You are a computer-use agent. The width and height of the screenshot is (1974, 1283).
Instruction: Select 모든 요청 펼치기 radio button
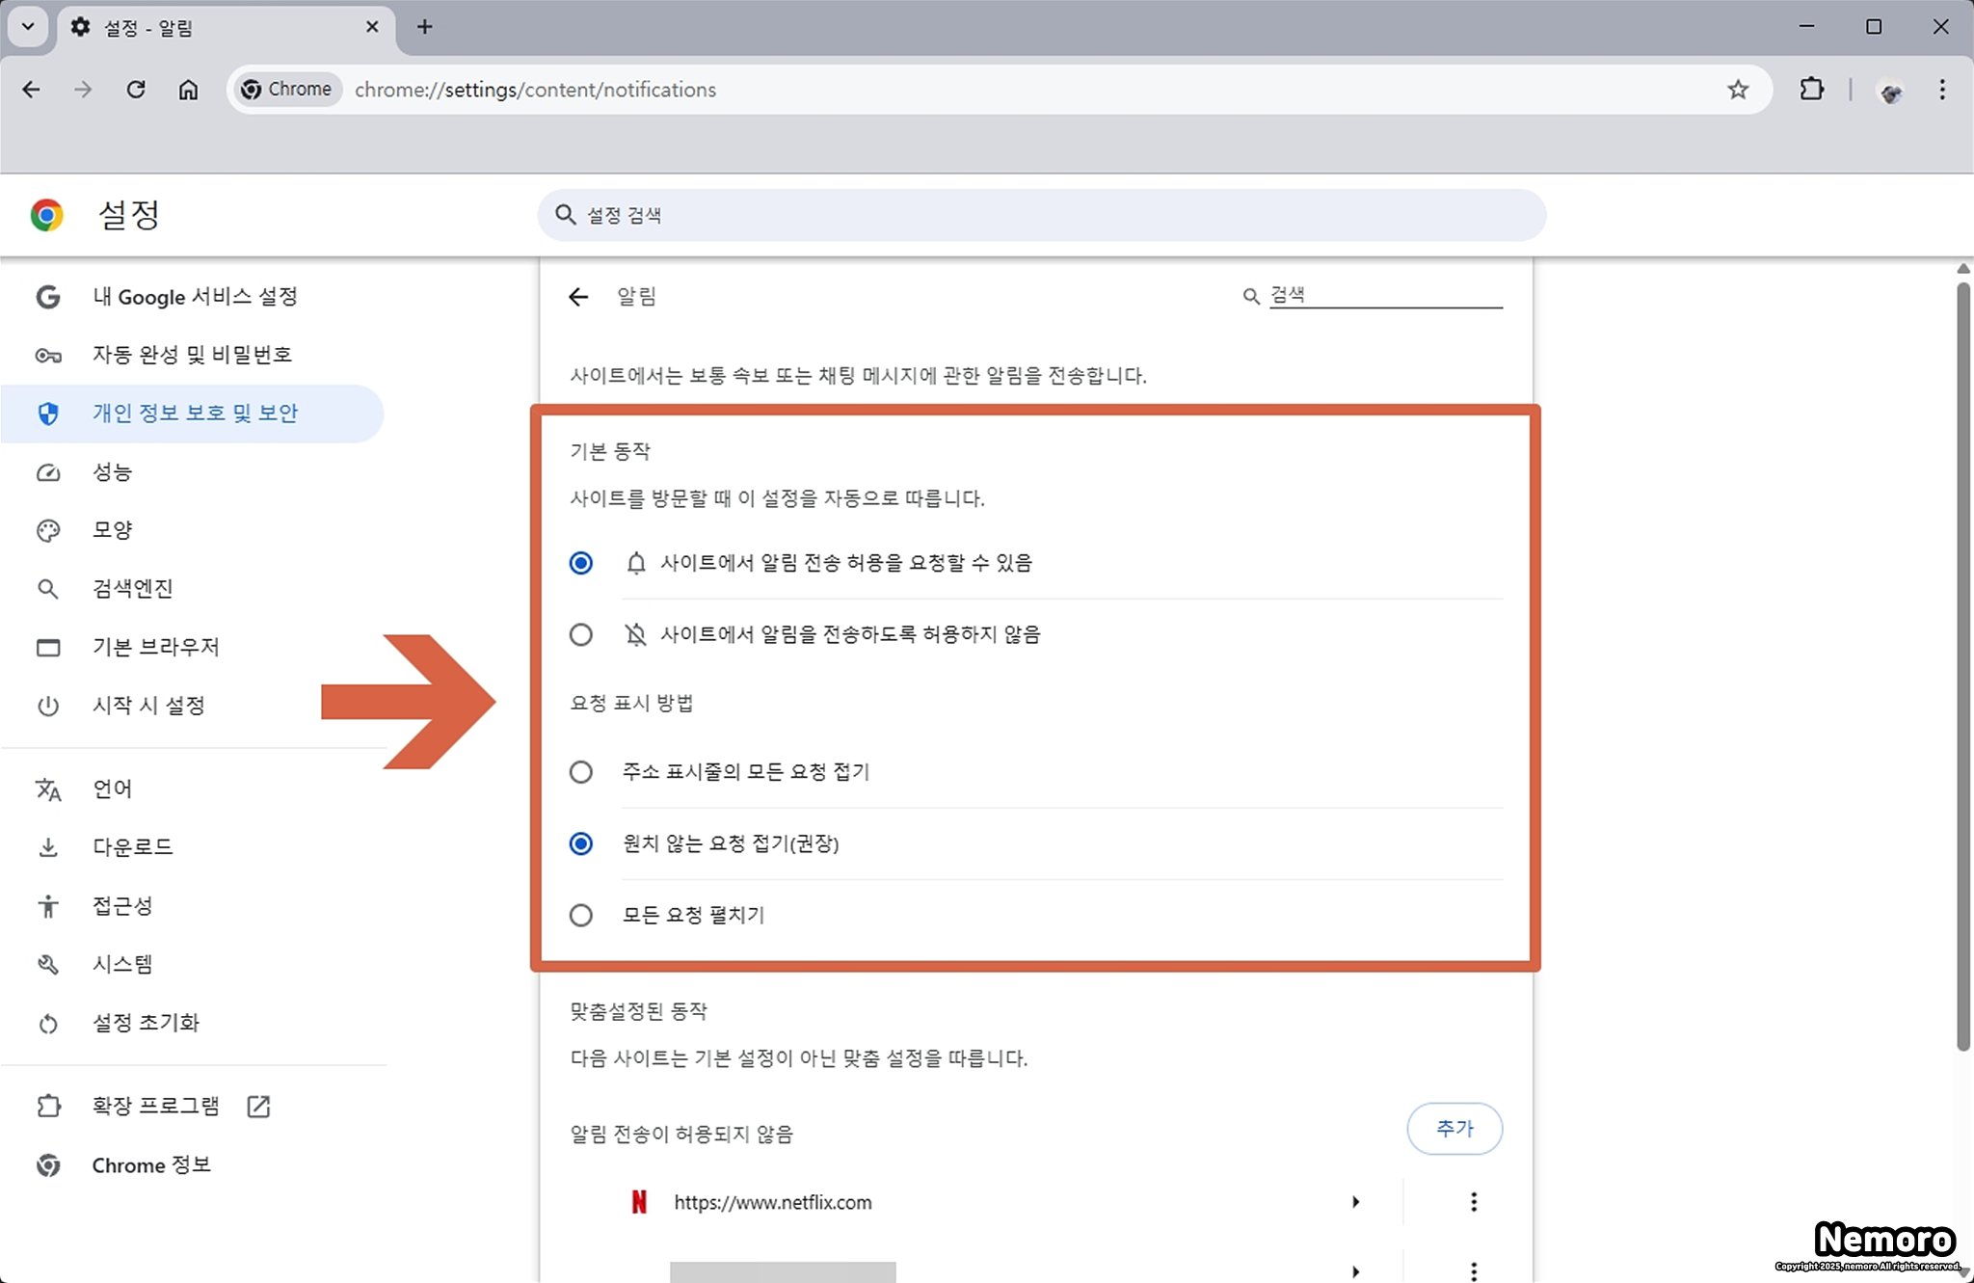pyautogui.click(x=581, y=915)
